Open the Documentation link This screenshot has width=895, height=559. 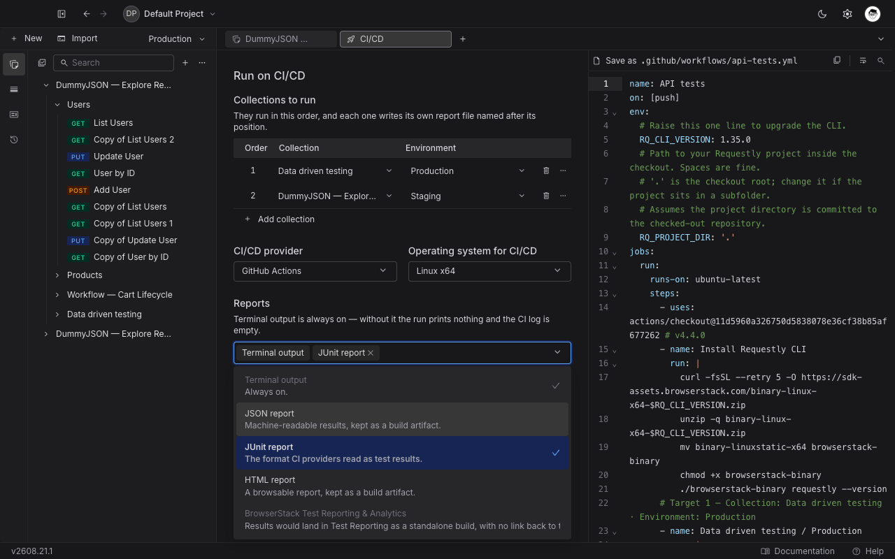click(798, 551)
